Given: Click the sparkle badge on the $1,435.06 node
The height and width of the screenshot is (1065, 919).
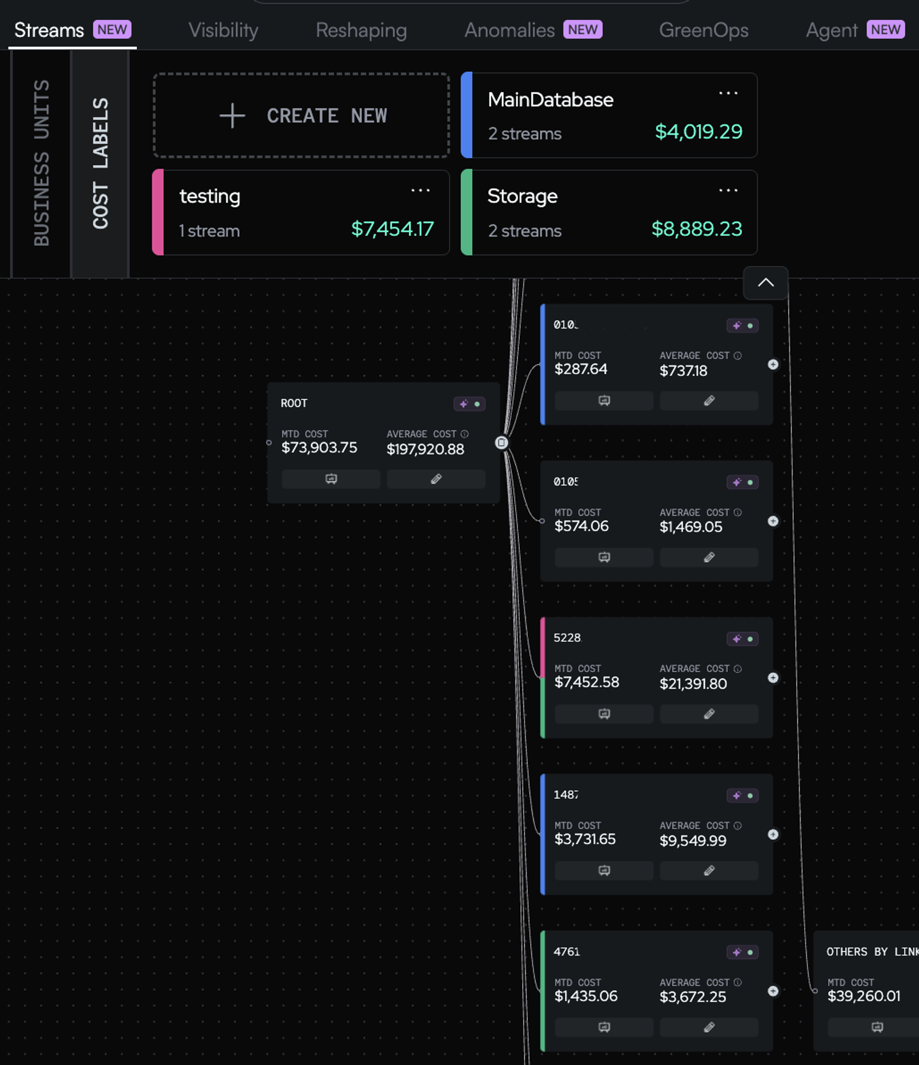Looking at the screenshot, I should tap(743, 952).
